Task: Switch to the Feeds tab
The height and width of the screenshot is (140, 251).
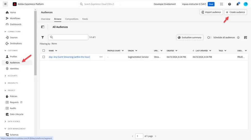Action: 85,19
